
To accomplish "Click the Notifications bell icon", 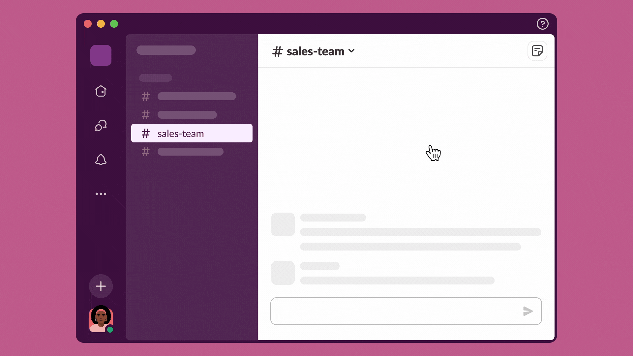I will (101, 160).
